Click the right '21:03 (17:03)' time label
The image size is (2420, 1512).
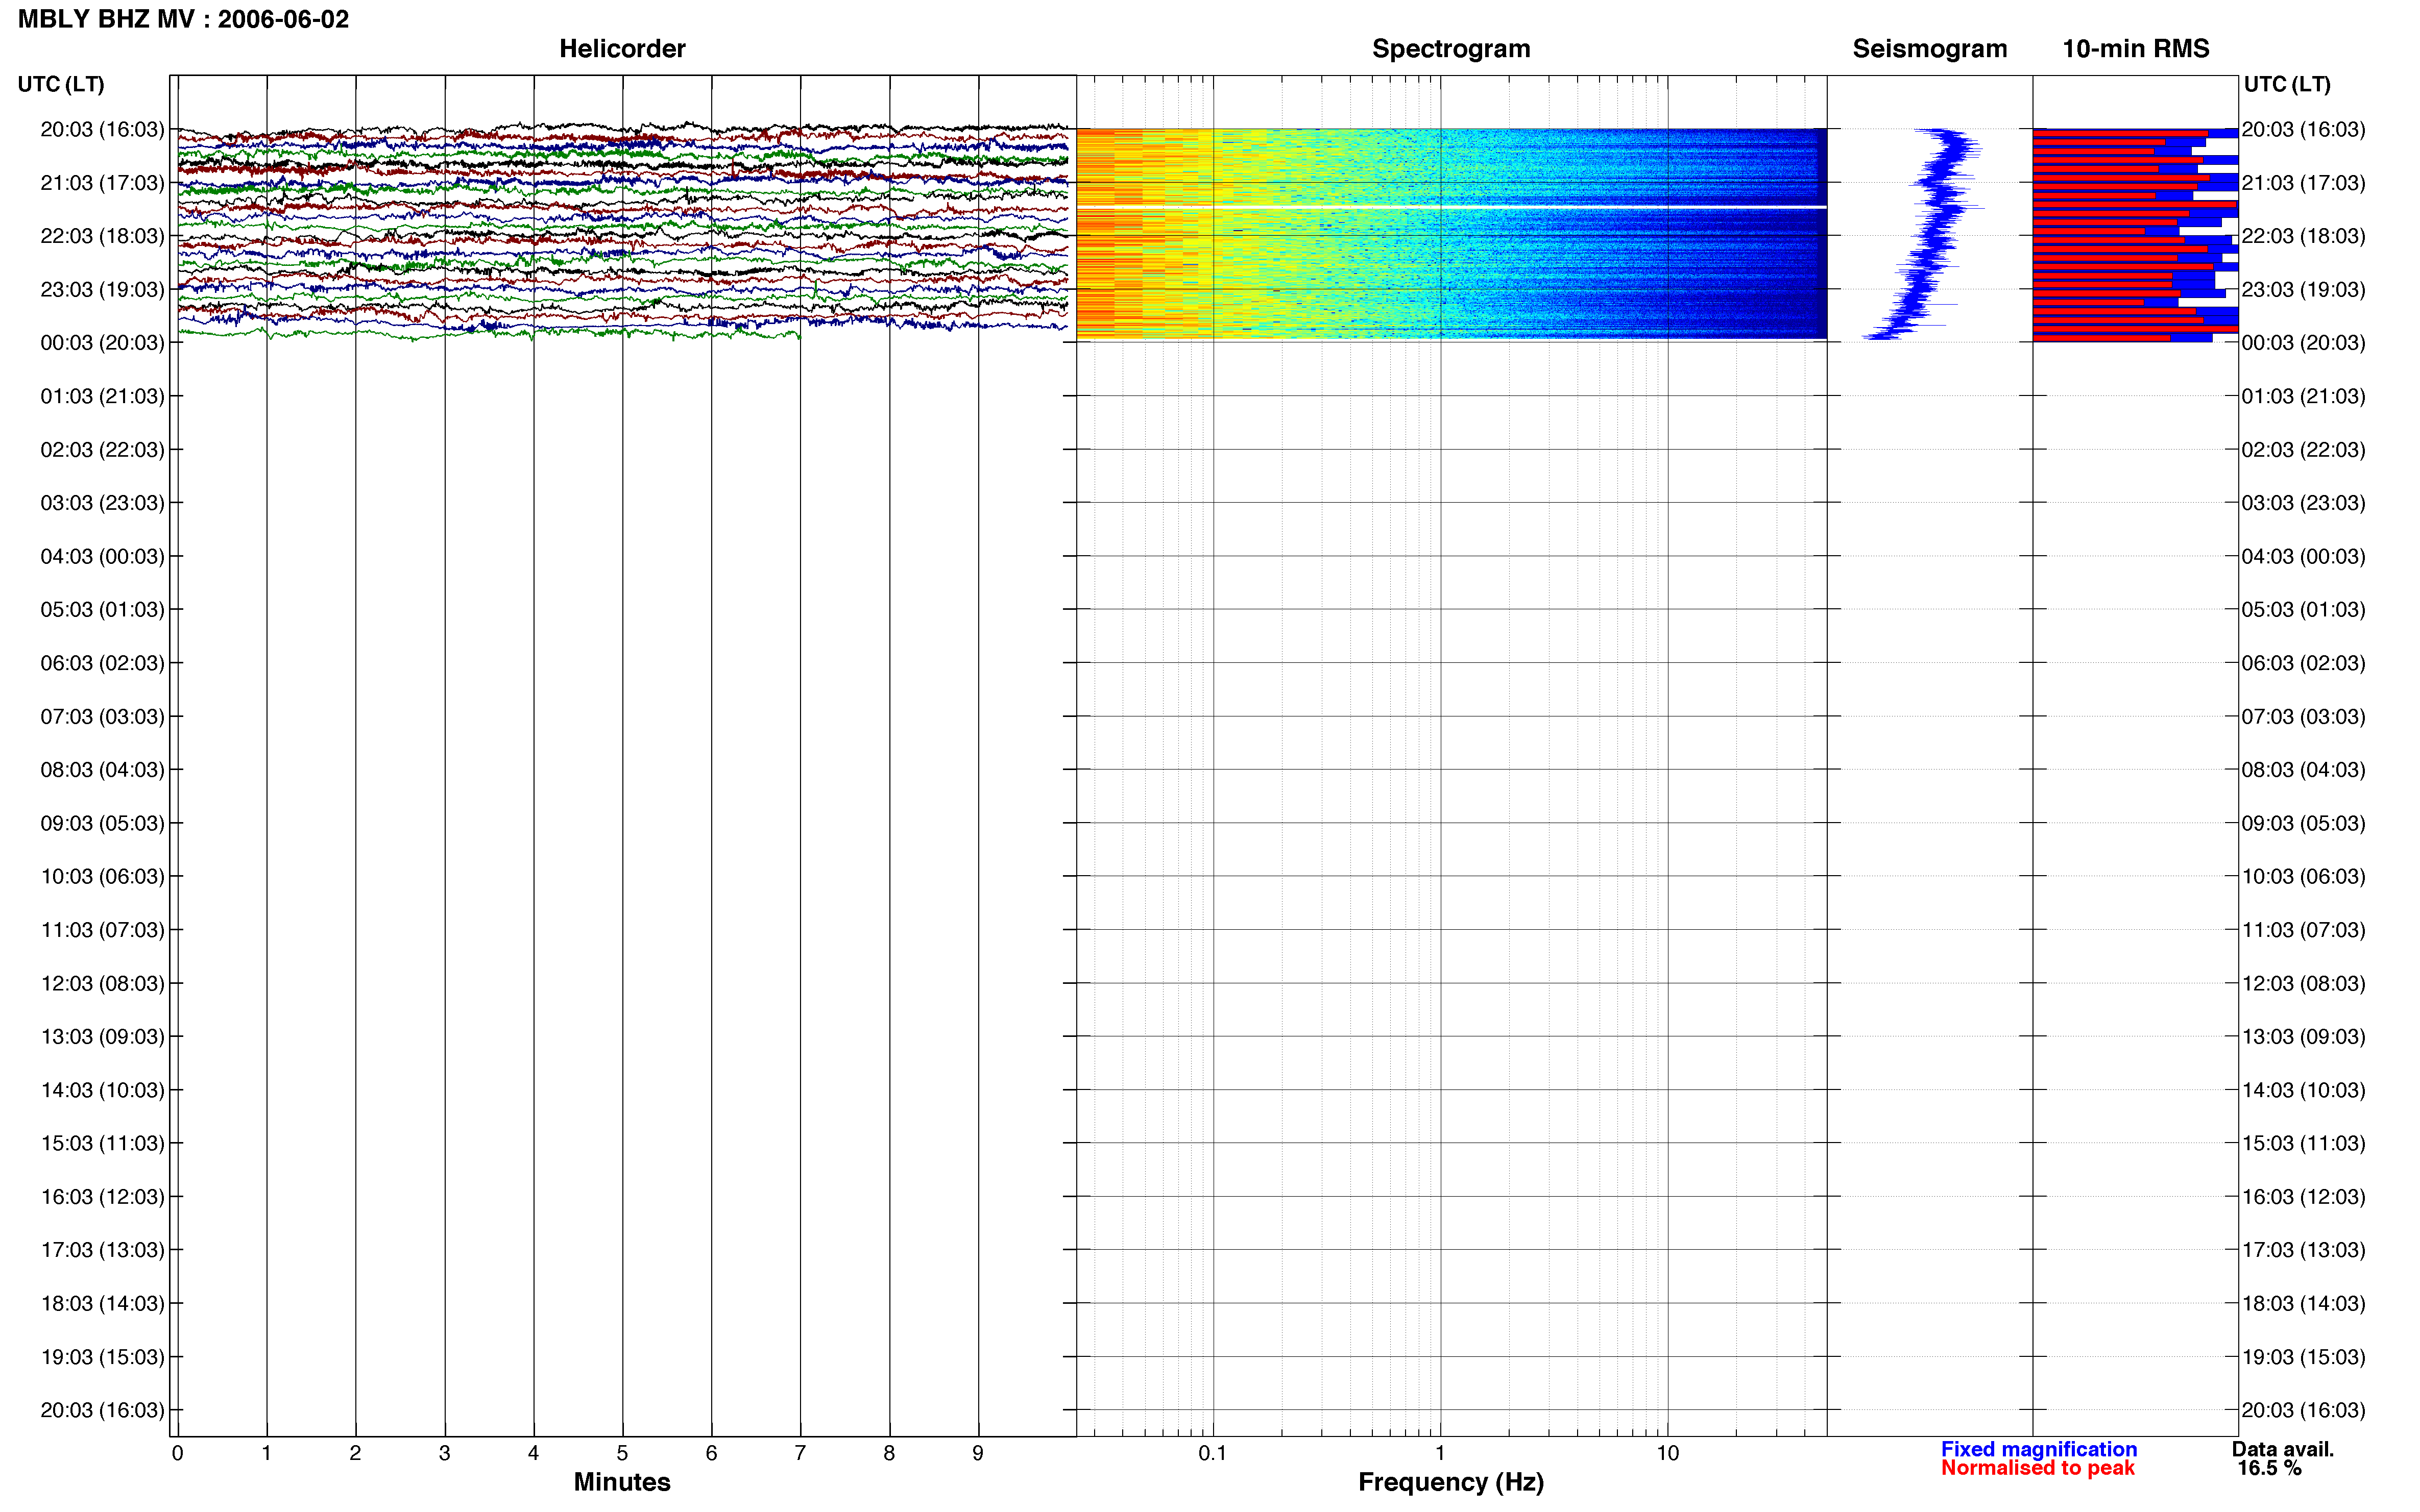pos(2303,183)
